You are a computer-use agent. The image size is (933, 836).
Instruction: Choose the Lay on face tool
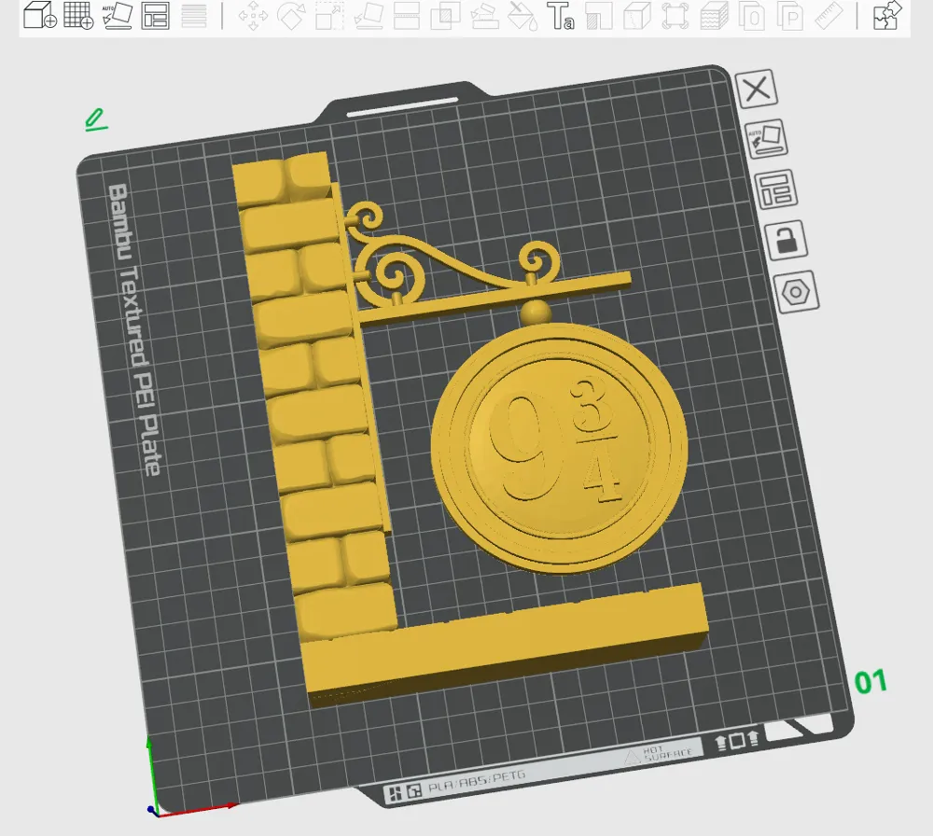[x=369, y=16]
